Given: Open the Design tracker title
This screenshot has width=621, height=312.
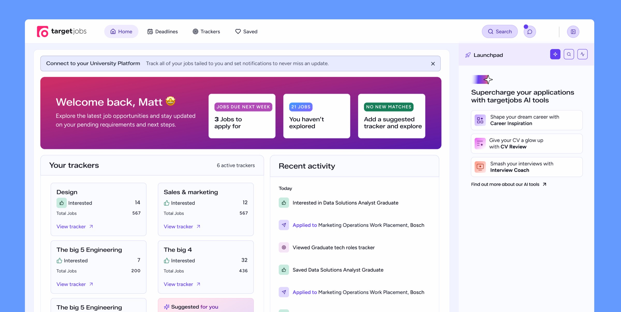Looking at the screenshot, I should [x=67, y=192].
